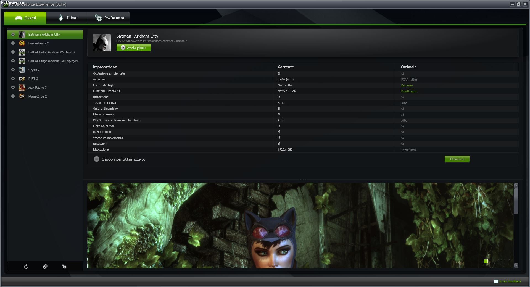Click the not-optimized status icon beside Gioco non ottimizzato
Viewport: 530px width, 287px height.
click(96, 159)
